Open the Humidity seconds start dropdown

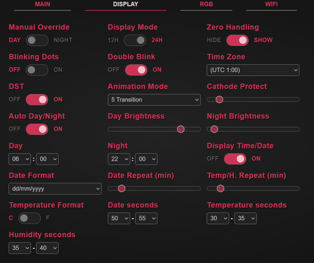click(20, 248)
